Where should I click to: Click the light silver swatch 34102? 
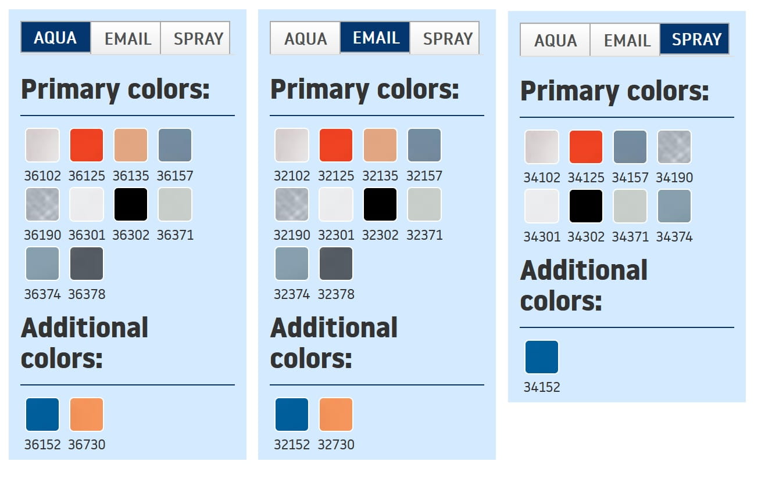tap(542, 147)
